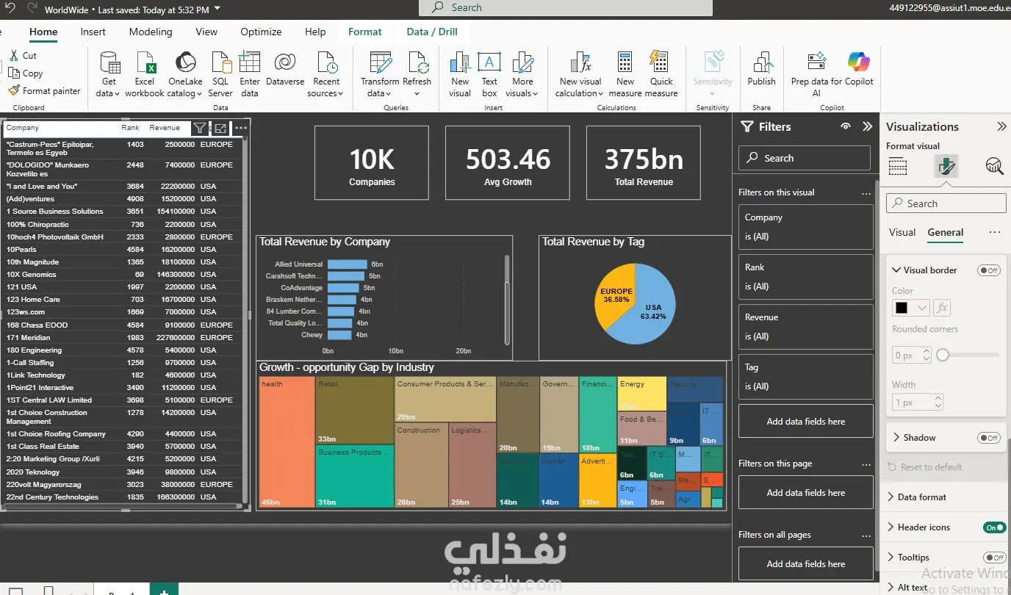Click the Undo arrow in the title bar
Image resolution: width=1011 pixels, height=595 pixels.
tap(10, 8)
